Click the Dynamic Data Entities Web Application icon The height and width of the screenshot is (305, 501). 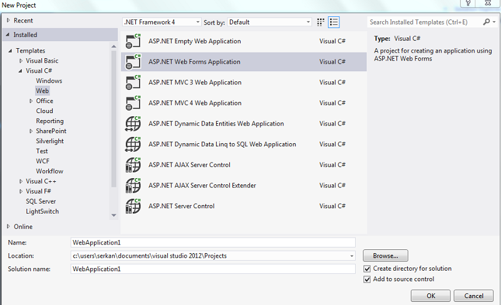click(x=133, y=124)
